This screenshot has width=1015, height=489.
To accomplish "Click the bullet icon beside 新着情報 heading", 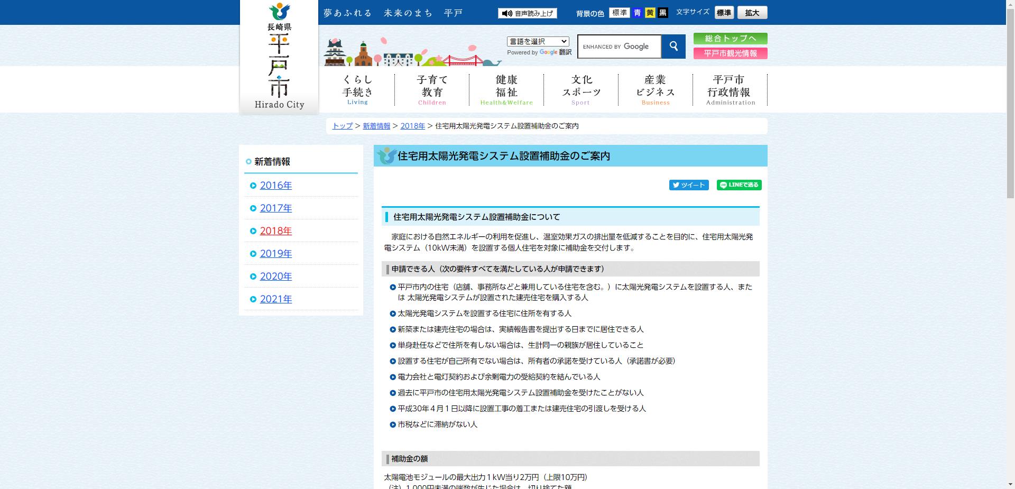I will pos(248,161).
